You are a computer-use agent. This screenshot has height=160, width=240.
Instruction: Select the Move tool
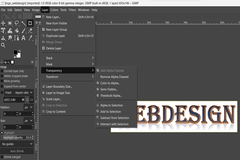click(x=3, y=23)
